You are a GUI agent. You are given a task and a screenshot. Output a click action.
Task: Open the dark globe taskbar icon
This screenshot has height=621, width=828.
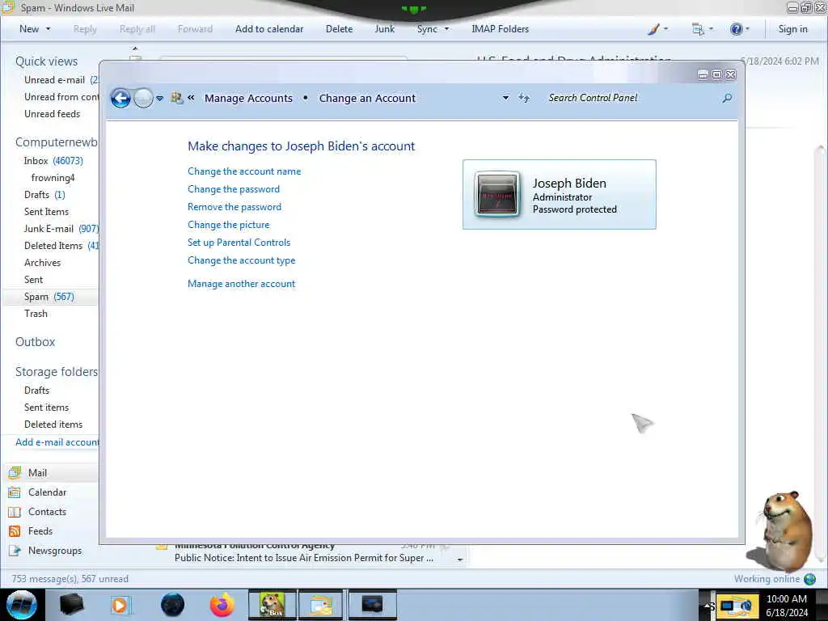(x=172, y=605)
